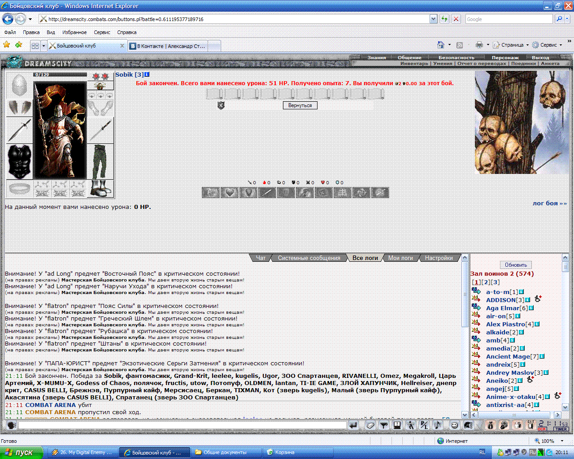
Task: Click the private message icon beside ADDISON
Action: (x=476, y=300)
